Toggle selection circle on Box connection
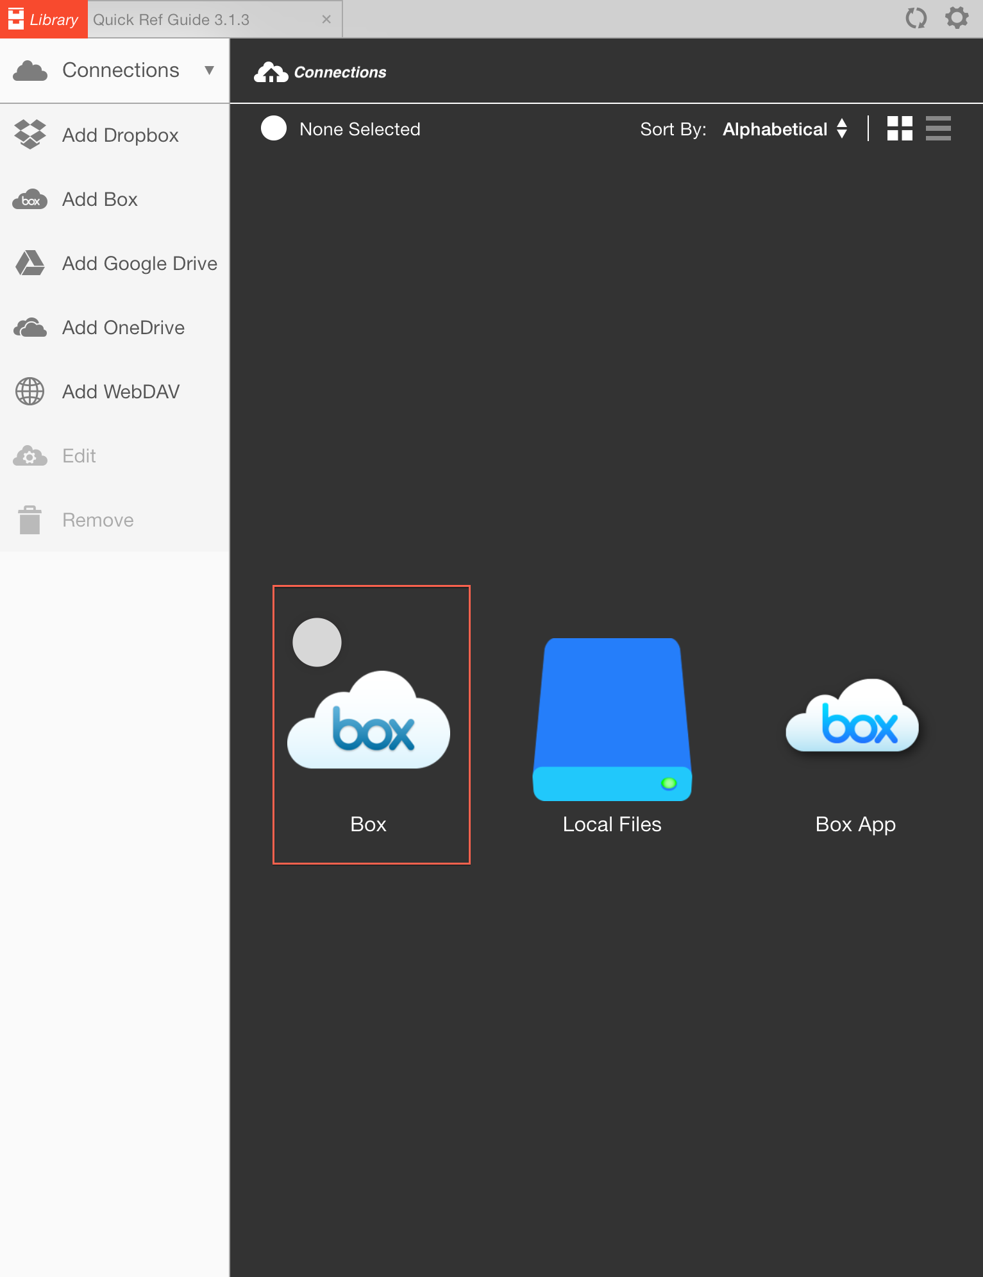 [x=317, y=642]
